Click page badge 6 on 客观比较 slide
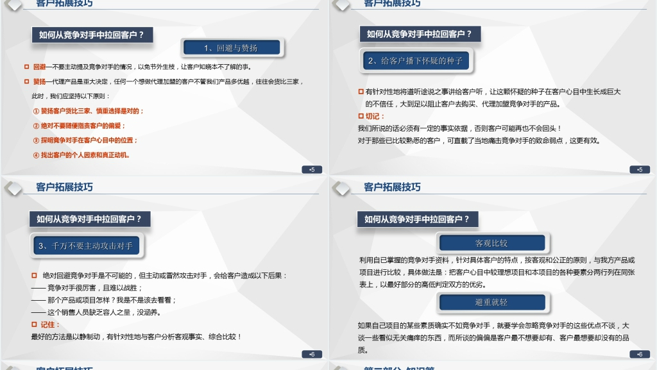This screenshot has width=657, height=370. (640, 354)
